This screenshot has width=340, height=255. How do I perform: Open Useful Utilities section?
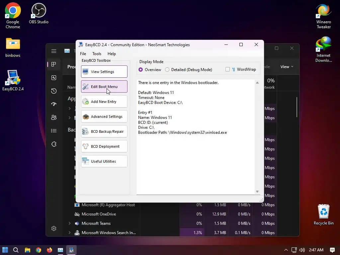tap(104, 161)
